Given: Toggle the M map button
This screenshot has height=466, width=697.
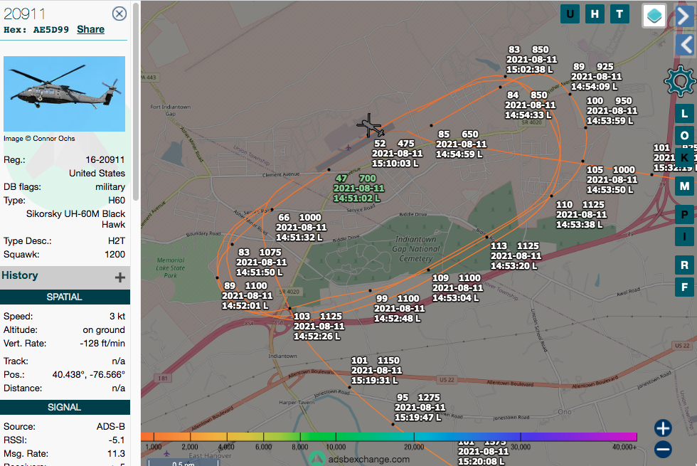Looking at the screenshot, I should [x=684, y=186].
